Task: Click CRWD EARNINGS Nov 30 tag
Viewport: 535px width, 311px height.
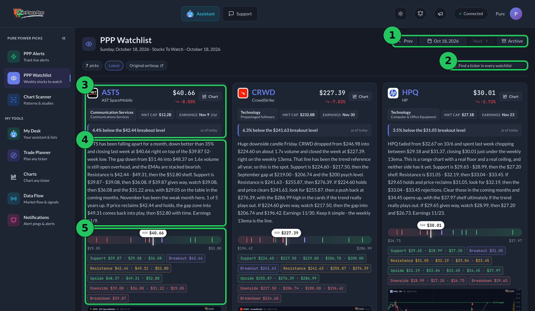Action: [339, 115]
